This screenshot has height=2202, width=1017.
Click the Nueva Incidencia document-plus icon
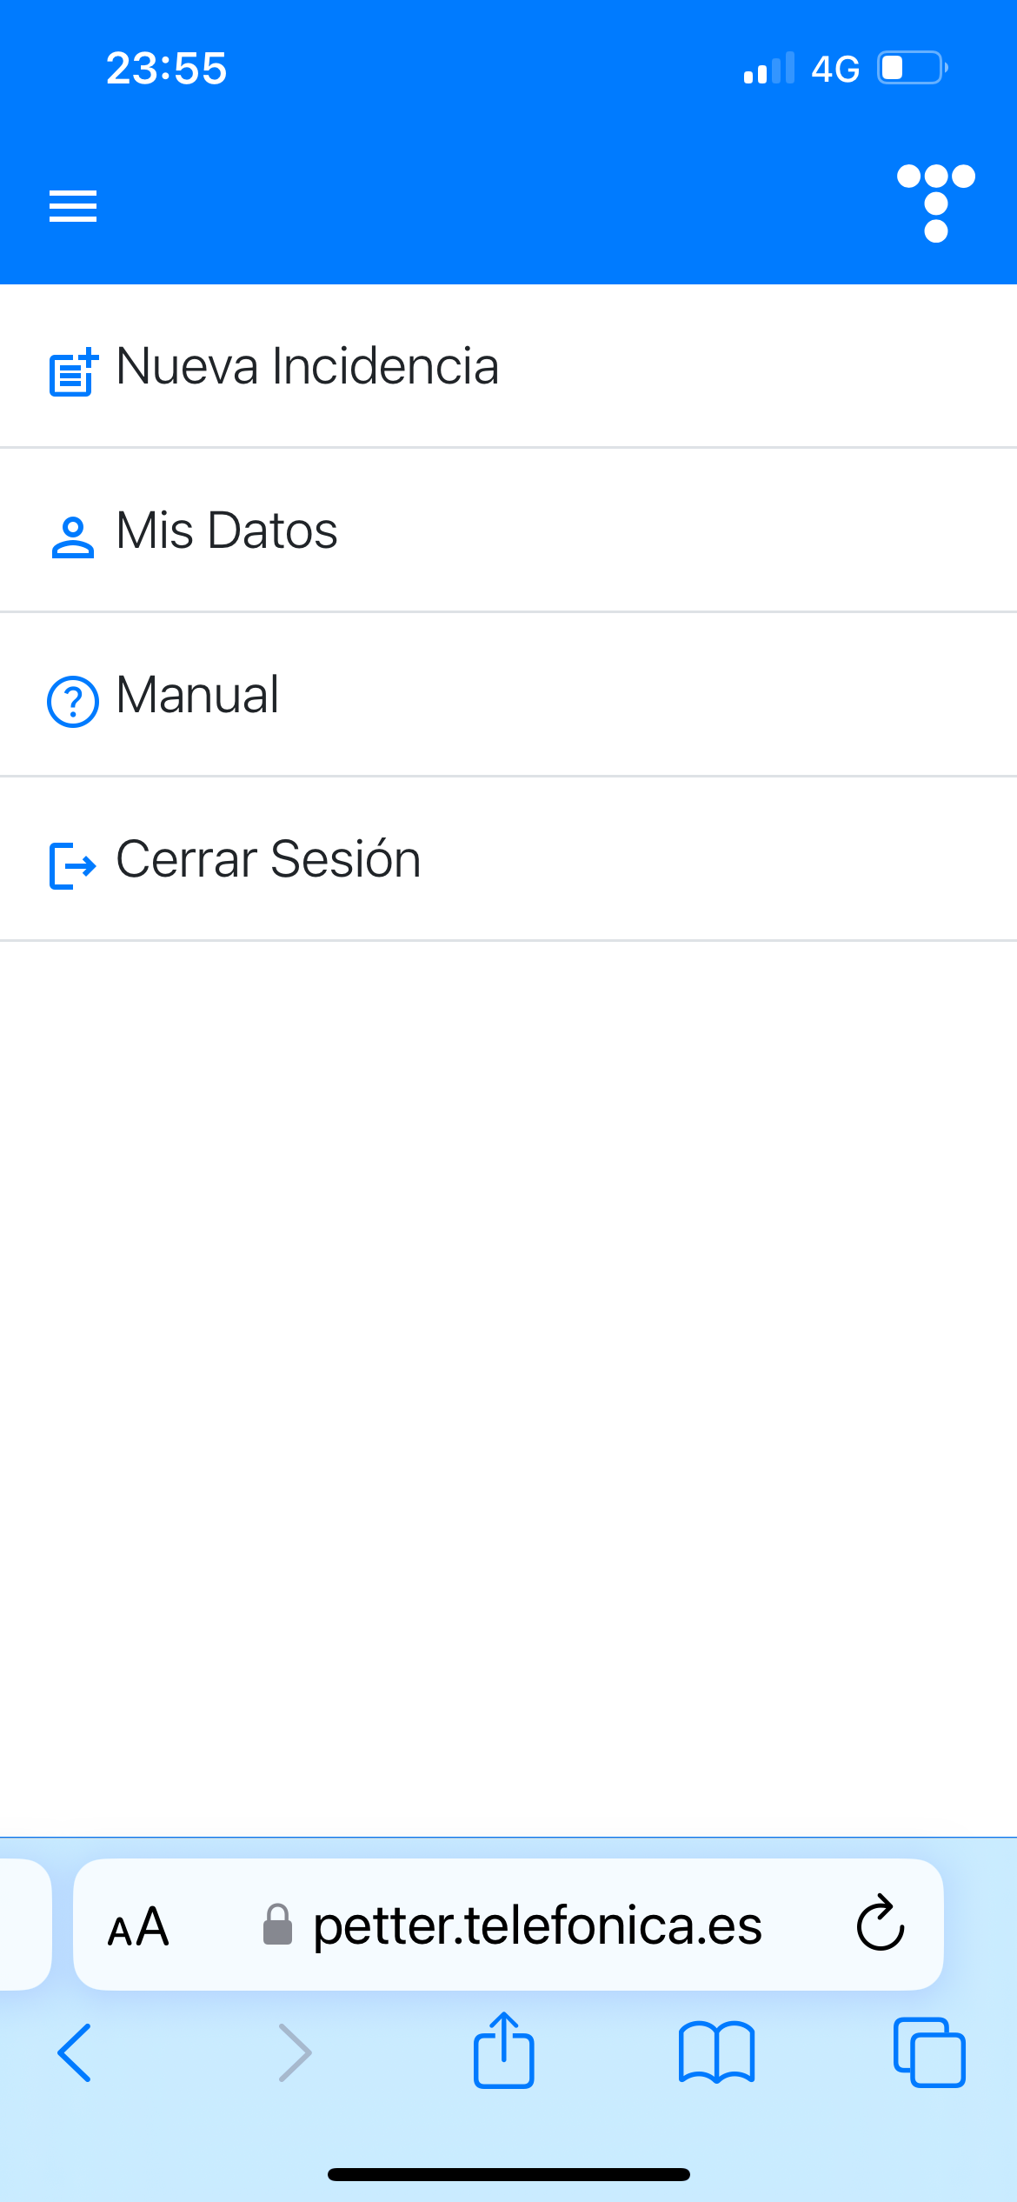pyautogui.click(x=73, y=372)
